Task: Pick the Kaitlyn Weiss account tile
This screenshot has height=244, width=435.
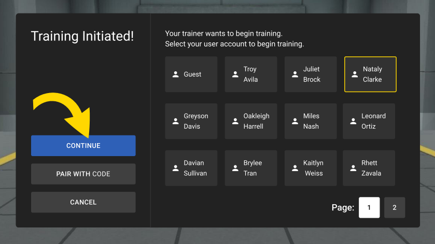Action: (x=311, y=169)
